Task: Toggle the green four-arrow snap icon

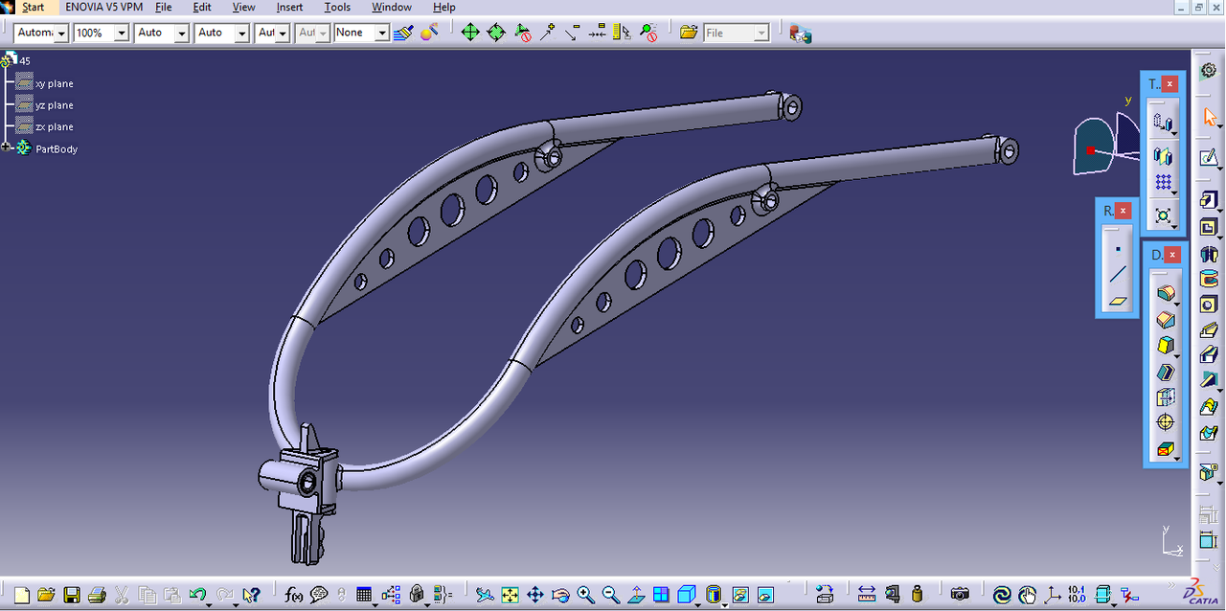Action: (x=470, y=33)
